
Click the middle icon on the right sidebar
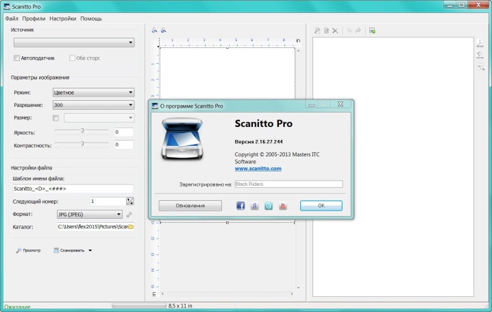pos(480,55)
